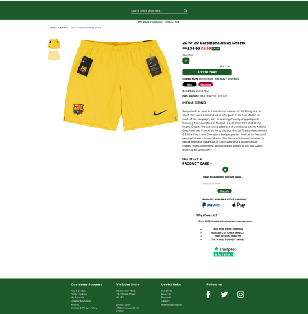
Task: Expand the PRODUCT CARE section
Action: point(197,163)
